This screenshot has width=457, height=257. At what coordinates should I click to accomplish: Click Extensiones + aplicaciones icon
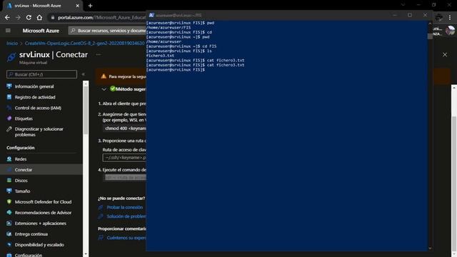9,223
